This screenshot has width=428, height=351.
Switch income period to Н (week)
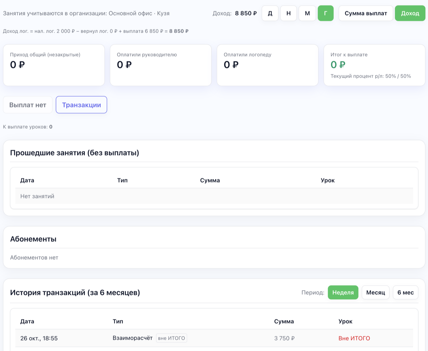(289, 14)
